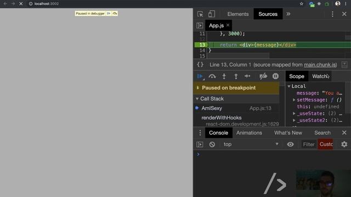Deactivate all breakpoints
351x197 pixels.
tap(263, 77)
